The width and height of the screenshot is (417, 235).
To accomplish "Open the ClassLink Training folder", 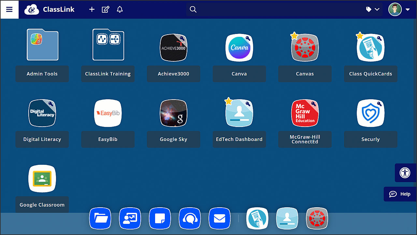I will 108,45.
